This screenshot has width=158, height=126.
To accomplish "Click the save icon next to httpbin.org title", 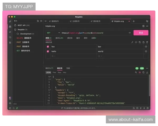I will [x=144, y=26].
